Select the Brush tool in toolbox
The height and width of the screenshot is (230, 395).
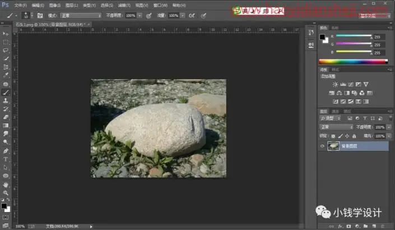[6, 93]
